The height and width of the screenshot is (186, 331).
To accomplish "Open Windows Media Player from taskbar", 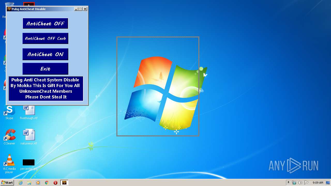I will (x=38, y=183).
